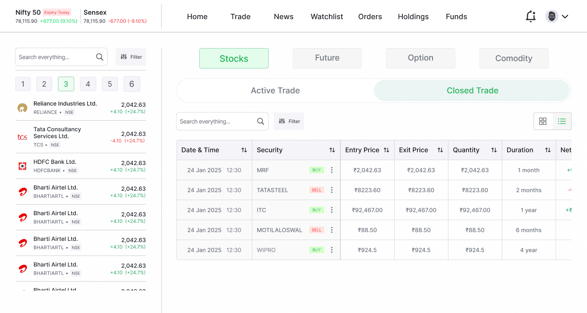Open the closed trades Filter button

tap(289, 121)
